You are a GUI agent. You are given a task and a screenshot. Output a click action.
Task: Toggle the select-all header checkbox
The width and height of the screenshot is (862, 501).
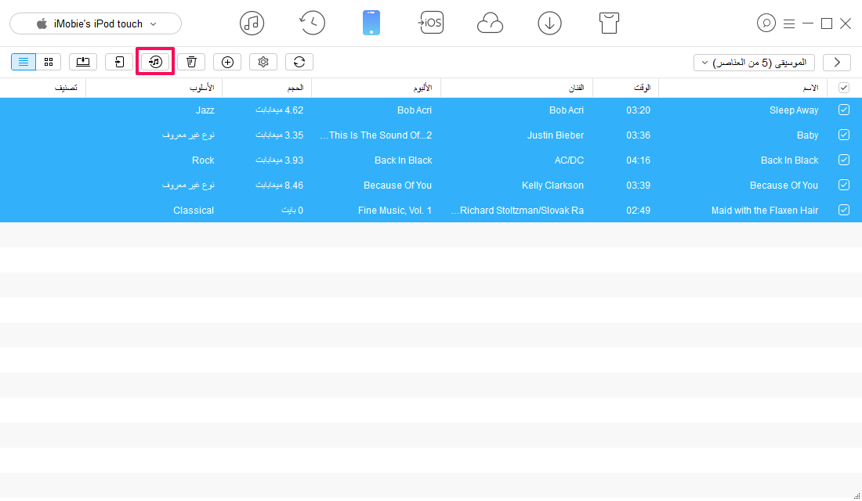[844, 88]
